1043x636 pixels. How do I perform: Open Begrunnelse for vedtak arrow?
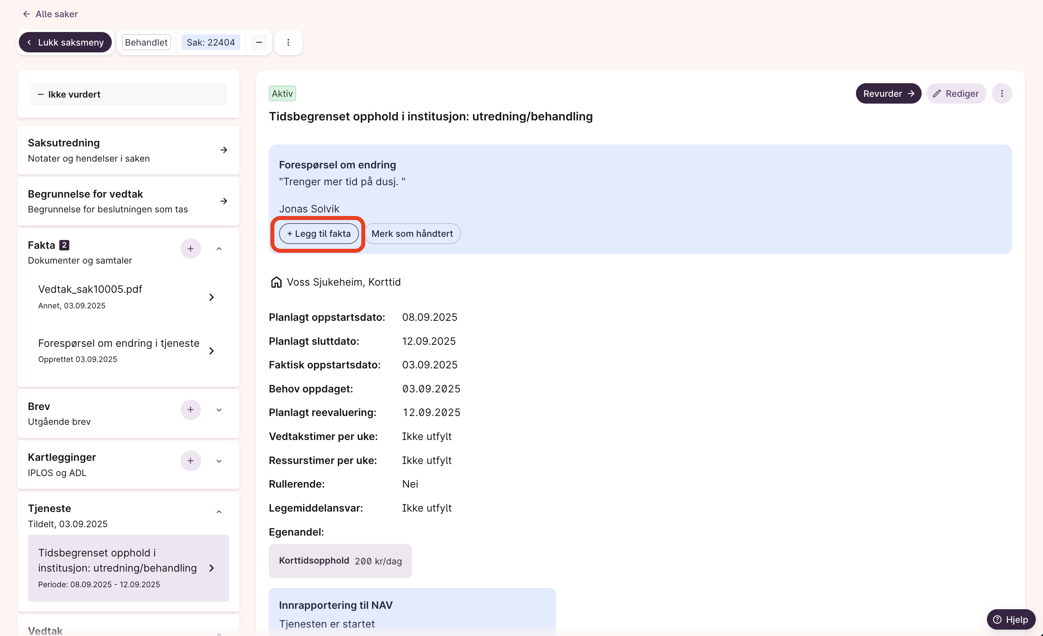click(x=223, y=201)
